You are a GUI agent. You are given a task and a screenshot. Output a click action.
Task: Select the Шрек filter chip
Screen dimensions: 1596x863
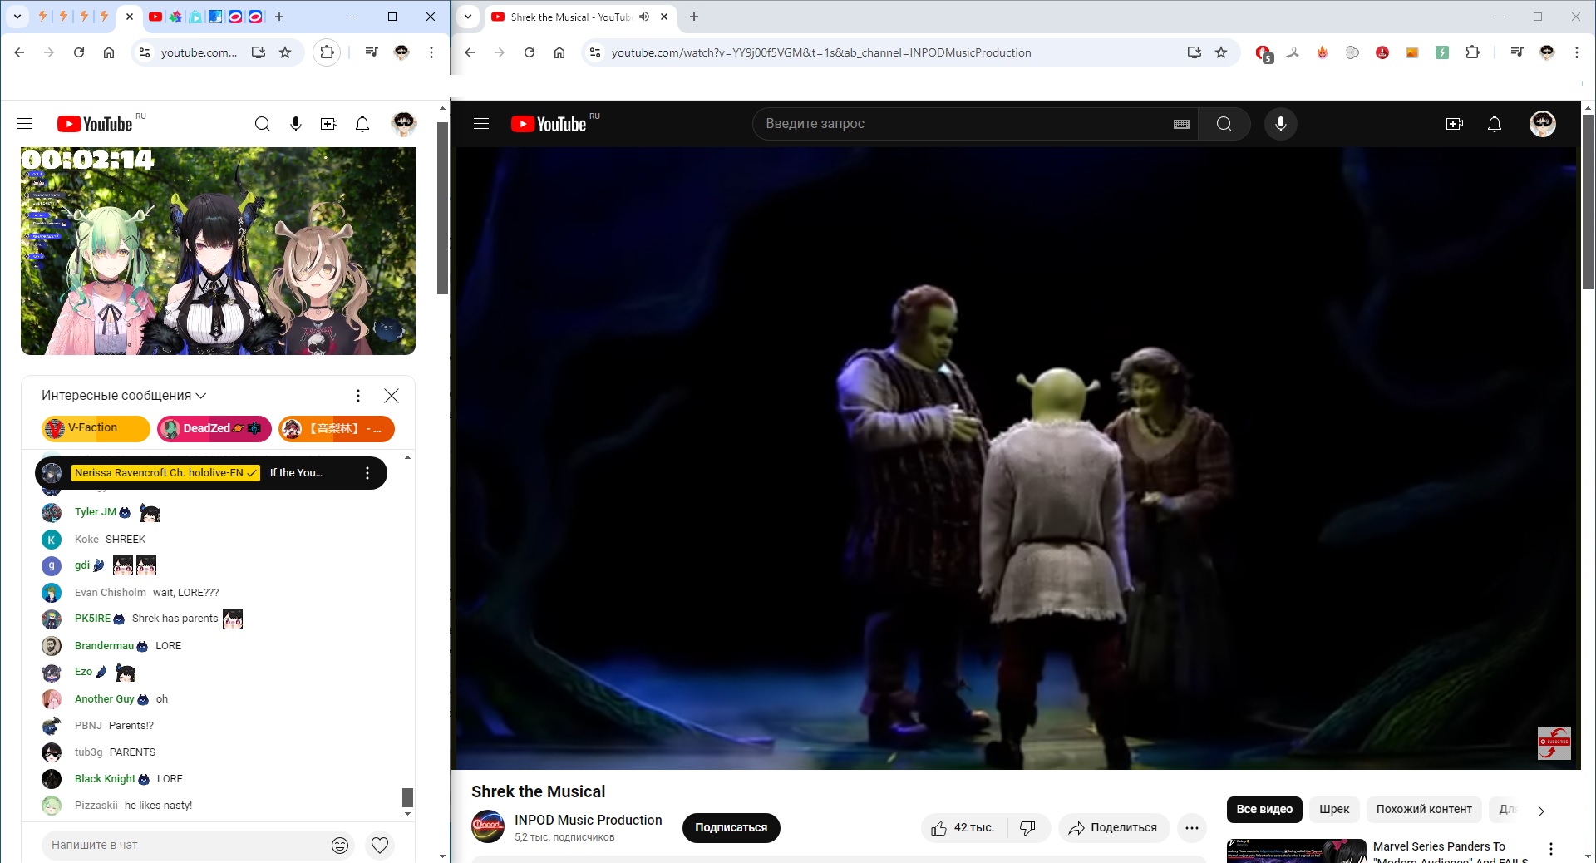(1334, 810)
